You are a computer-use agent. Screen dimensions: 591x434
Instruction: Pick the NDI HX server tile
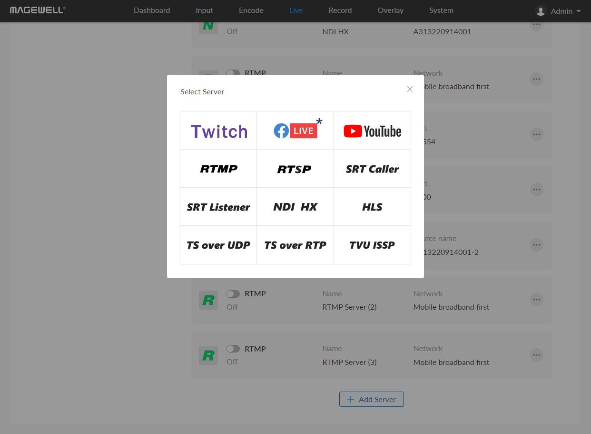coord(295,207)
